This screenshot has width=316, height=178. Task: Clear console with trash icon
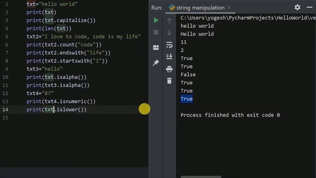(x=169, y=81)
